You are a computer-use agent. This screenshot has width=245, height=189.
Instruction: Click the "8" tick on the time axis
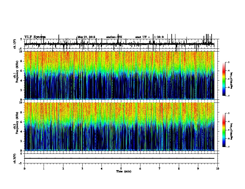(x=179, y=169)
